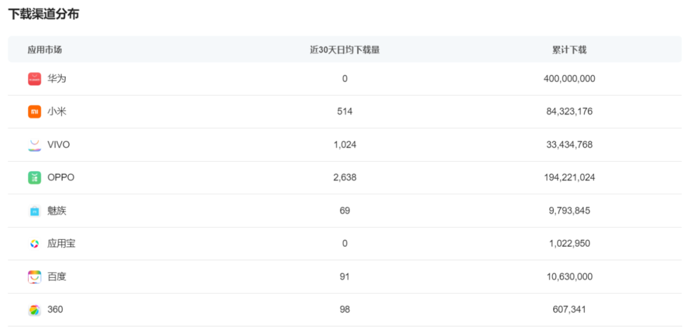Click the 近30天日均下载量 column header
Image resolution: width=687 pixels, height=336 pixels.
click(x=345, y=50)
